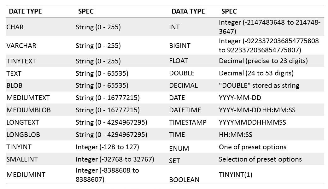Select the YYYYMMDDHHMMSS format cell
This screenshot has width=328, height=189.
point(252,122)
